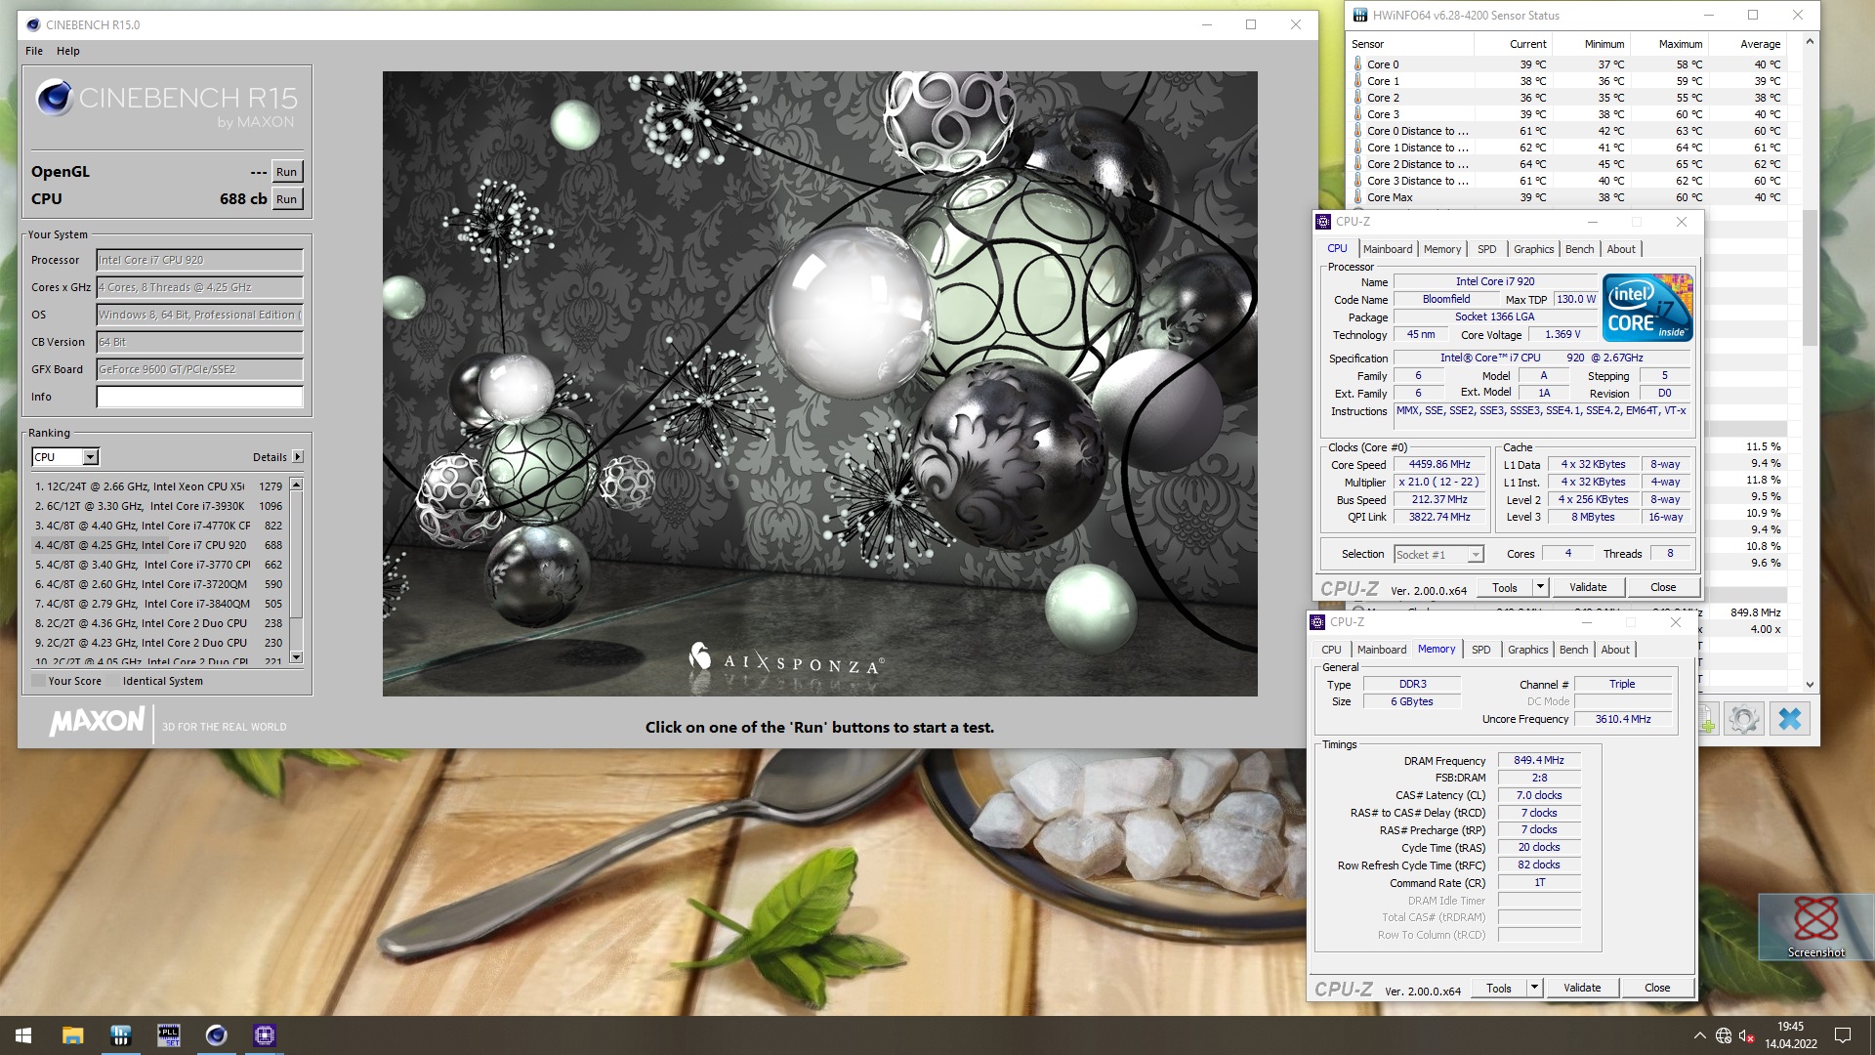Image resolution: width=1875 pixels, height=1055 pixels.
Task: Switch to CPU tab in lower CPU-Z
Action: coord(1331,650)
